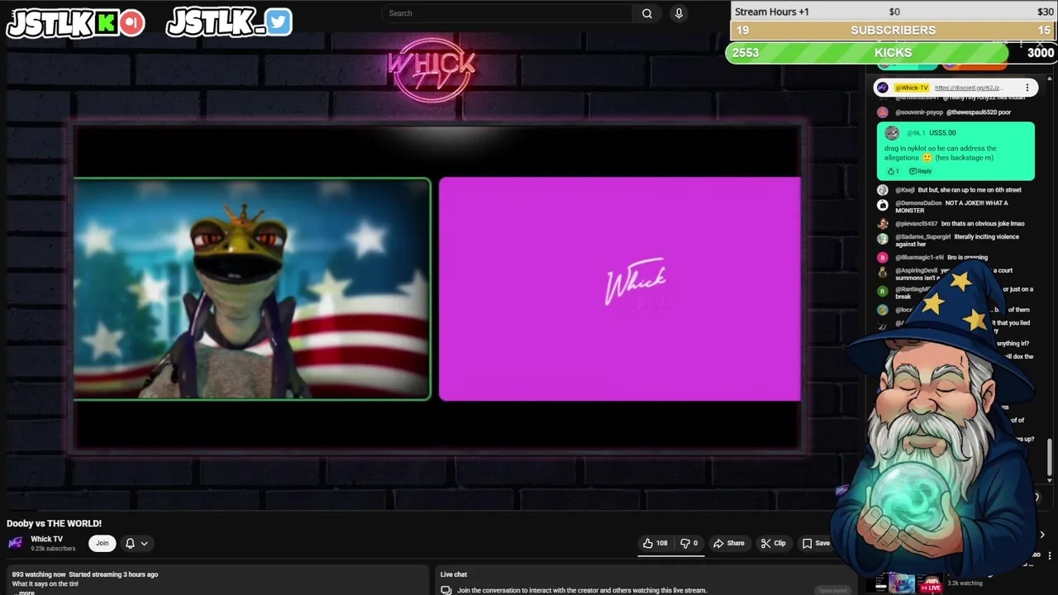Click @pievancl5457 chat avatar
Screen dimensions: 1058x595
pos(883,224)
